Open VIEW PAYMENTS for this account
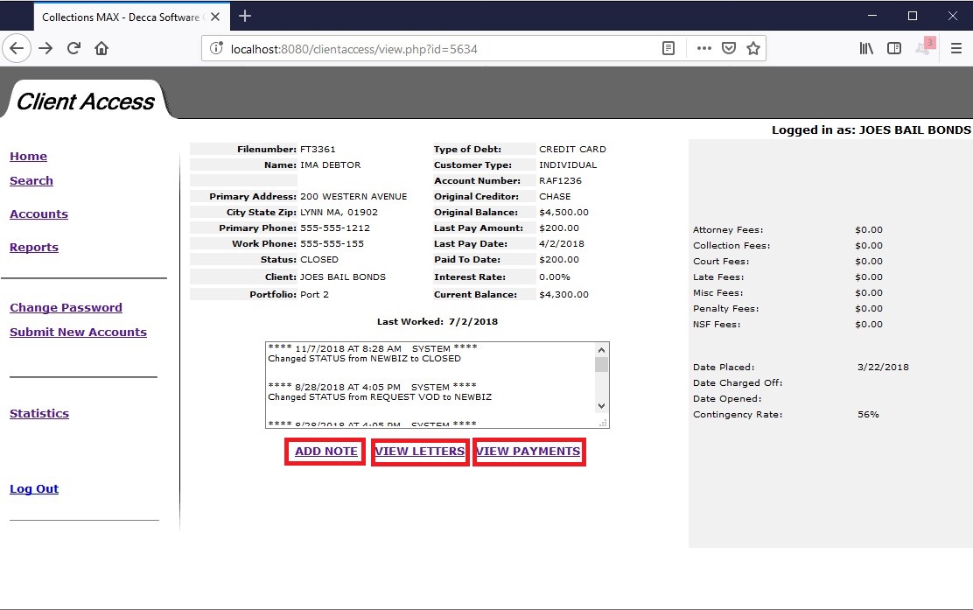 [x=528, y=452]
